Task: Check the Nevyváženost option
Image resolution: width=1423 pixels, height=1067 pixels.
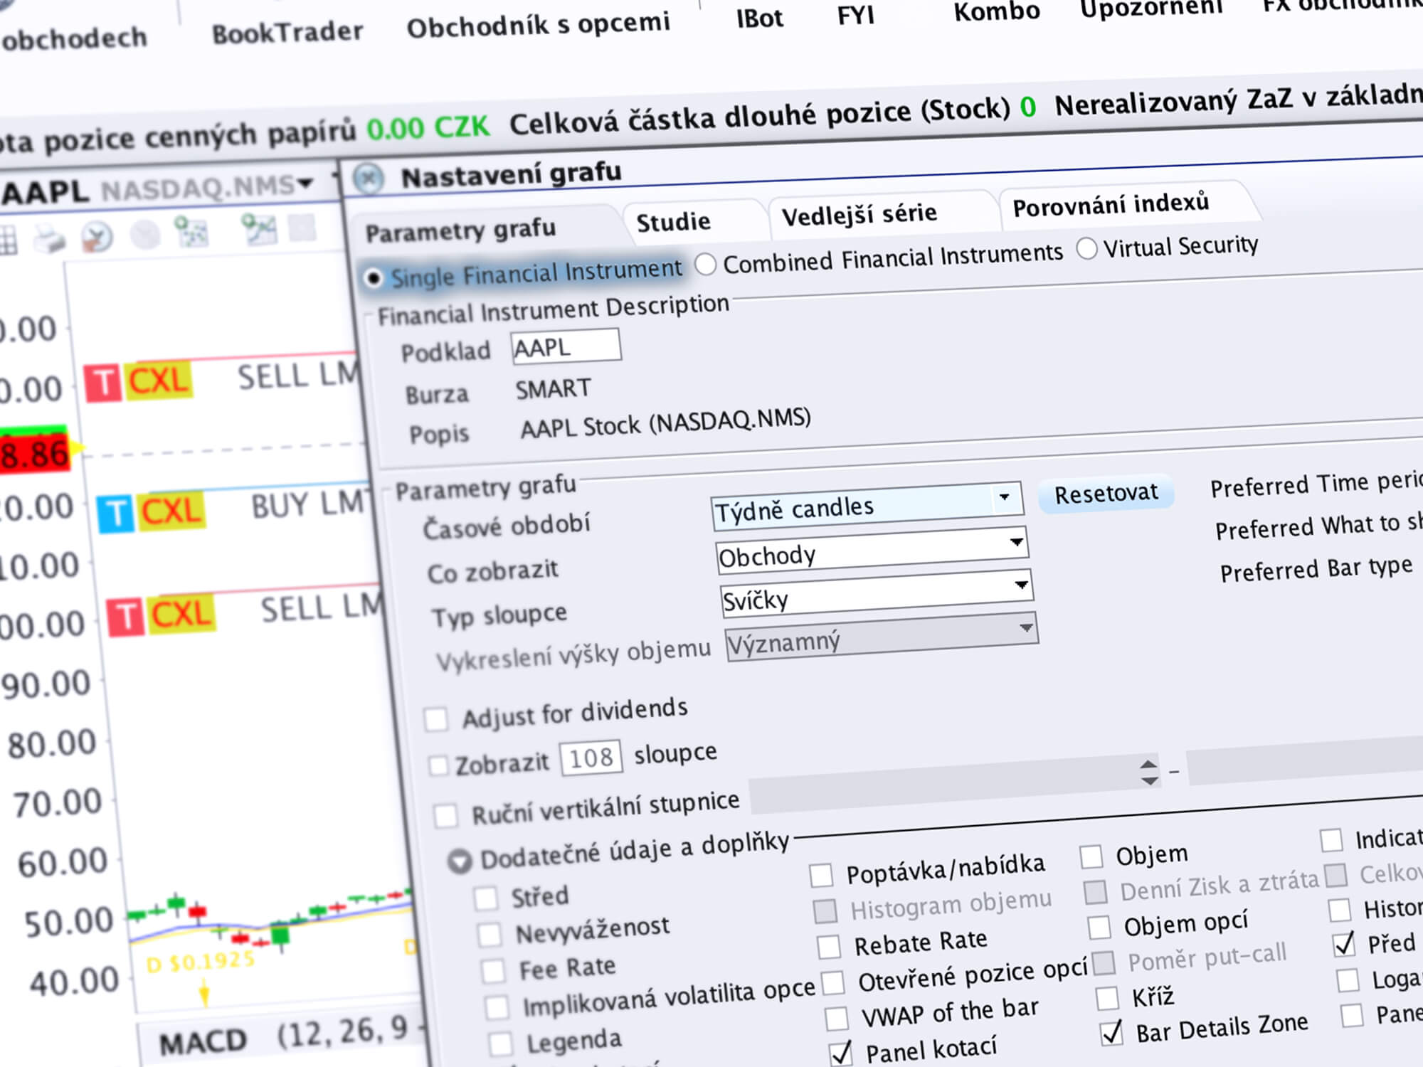Action: pos(490,935)
